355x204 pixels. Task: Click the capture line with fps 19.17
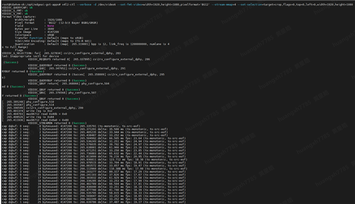tap(94, 202)
